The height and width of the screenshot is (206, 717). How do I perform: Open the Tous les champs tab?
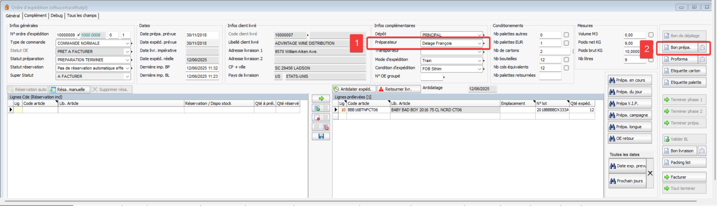(82, 15)
